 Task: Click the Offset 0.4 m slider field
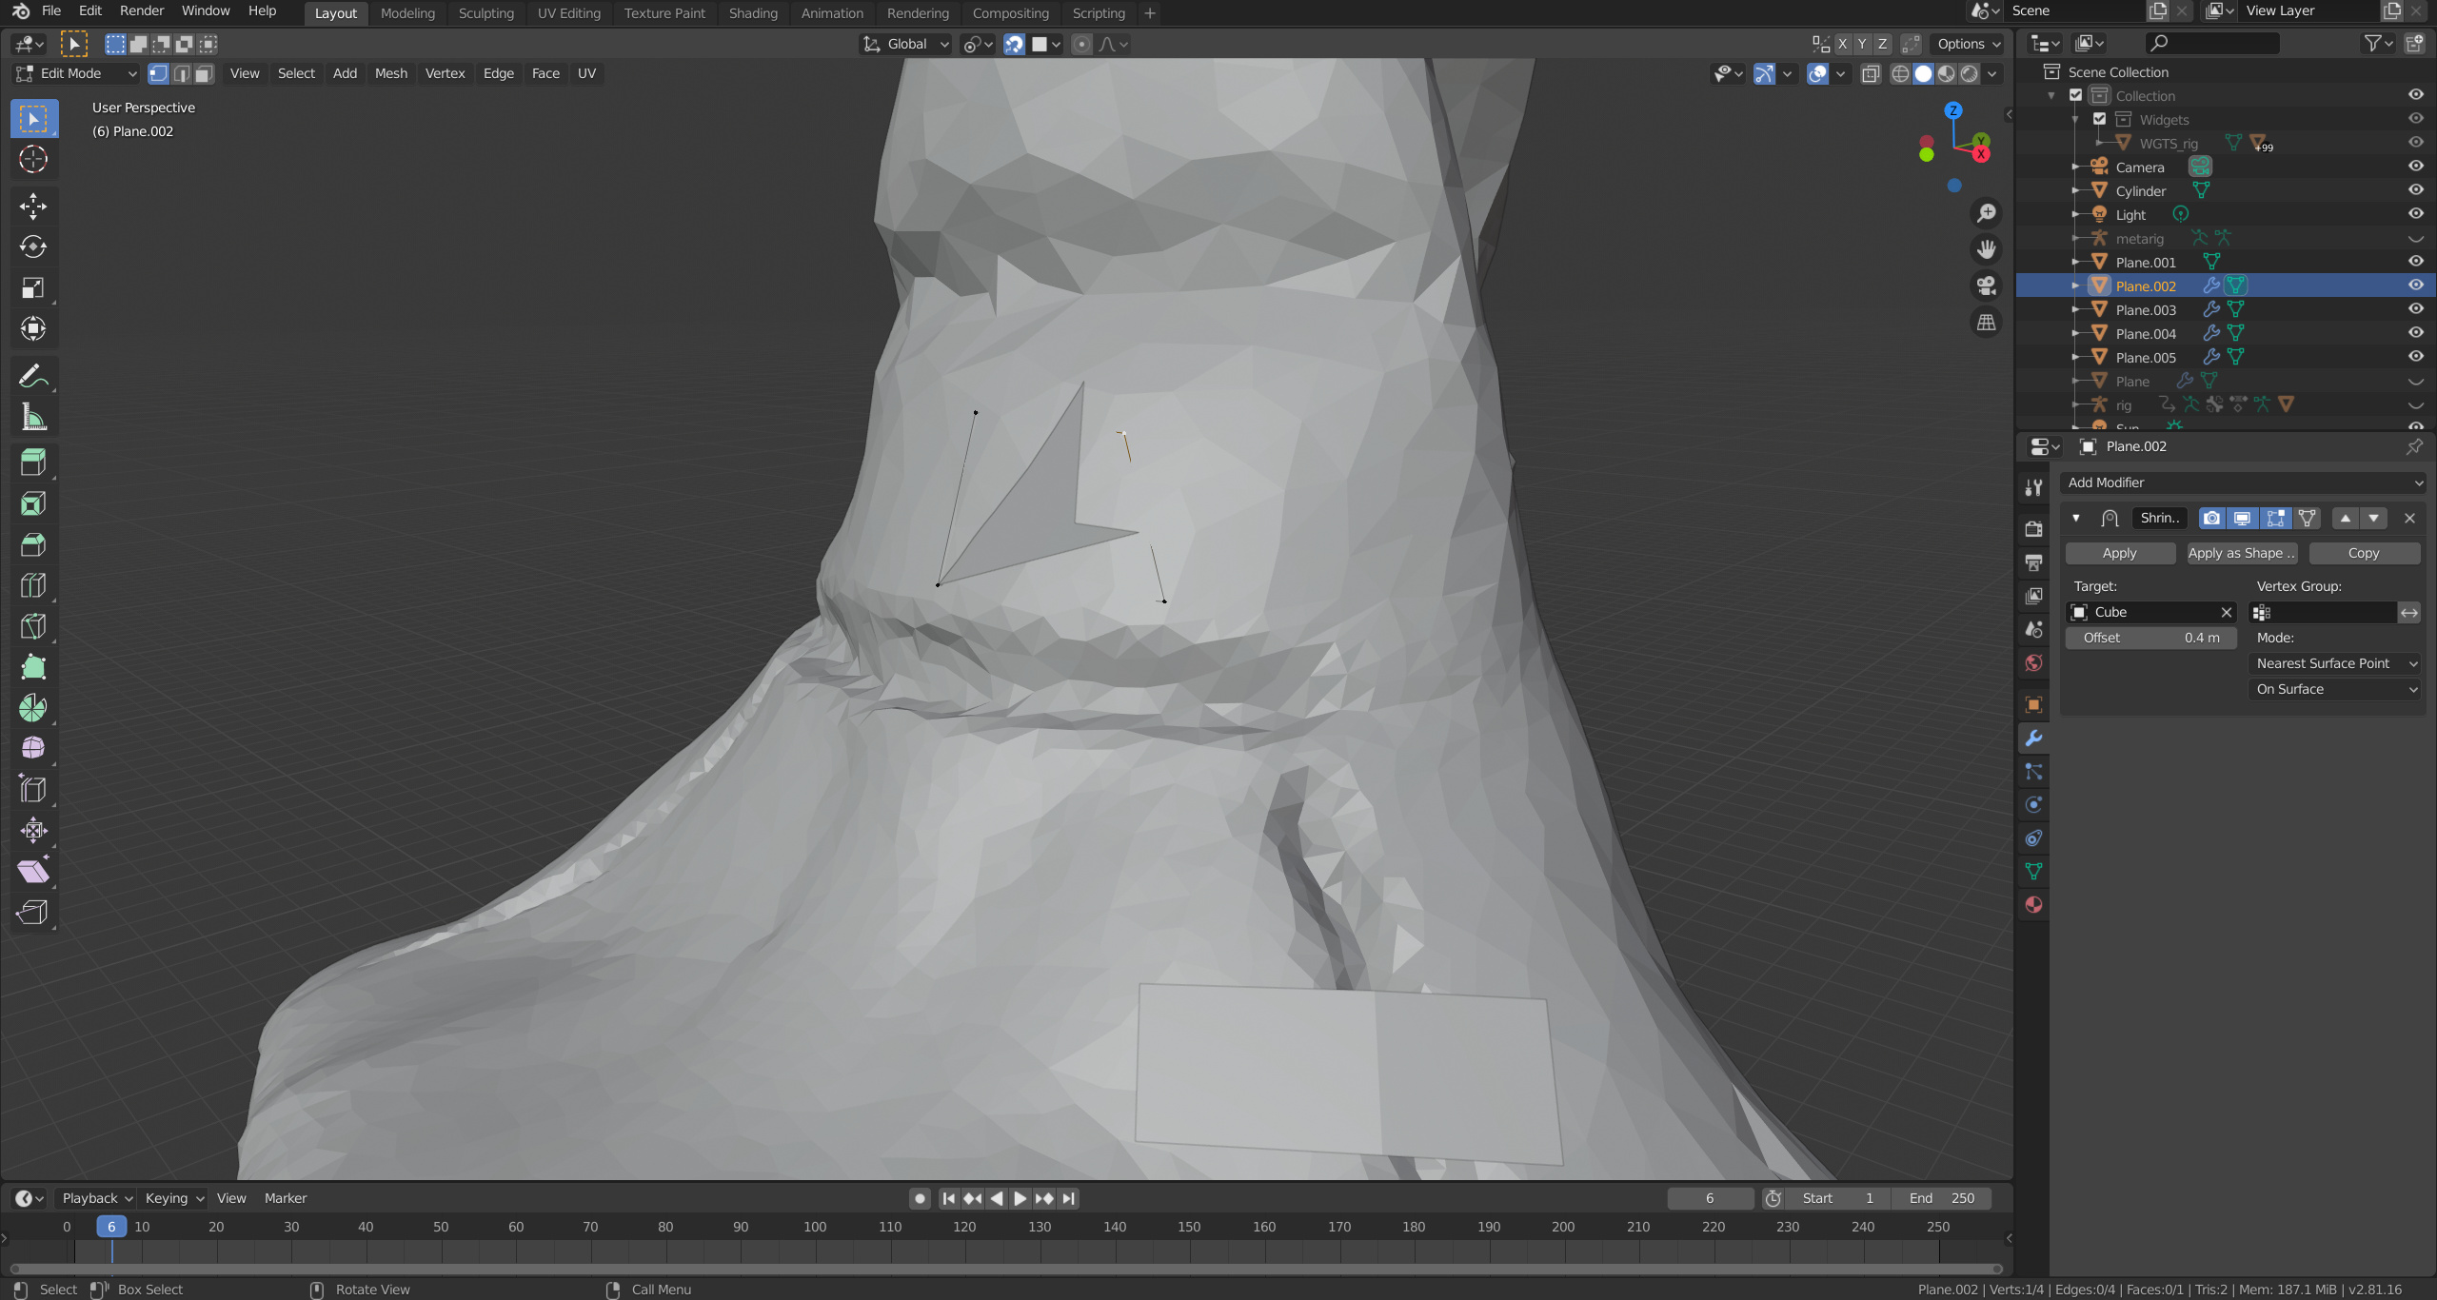coord(2150,638)
